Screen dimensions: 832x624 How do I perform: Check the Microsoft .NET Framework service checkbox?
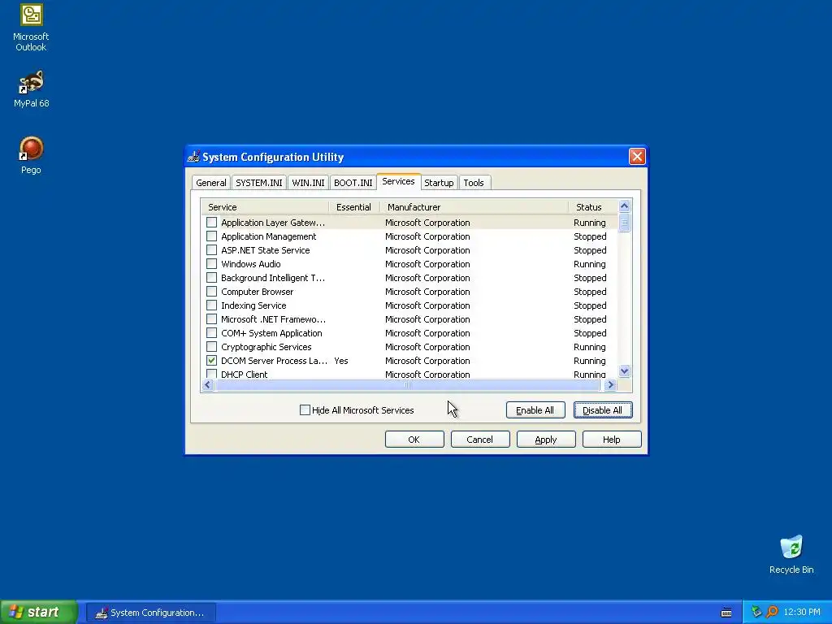[212, 318]
